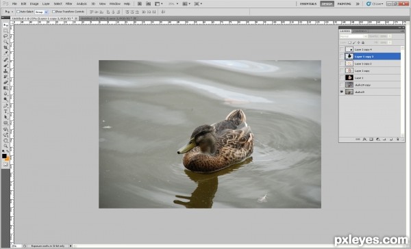Screen dimensions: 411x249
Task: Click the trash icon in Layers panel
Action: click(x=397, y=140)
